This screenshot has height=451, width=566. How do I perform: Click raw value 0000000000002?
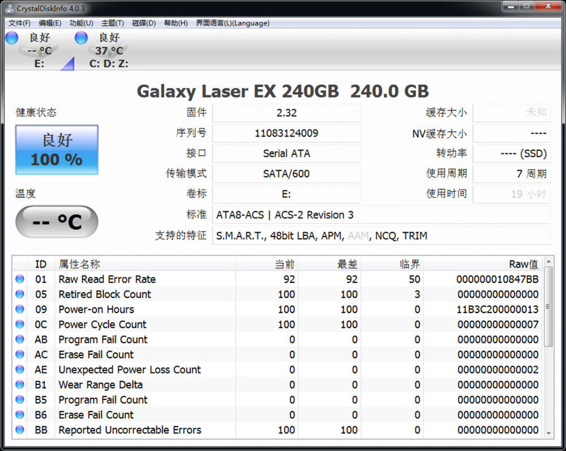(498, 370)
